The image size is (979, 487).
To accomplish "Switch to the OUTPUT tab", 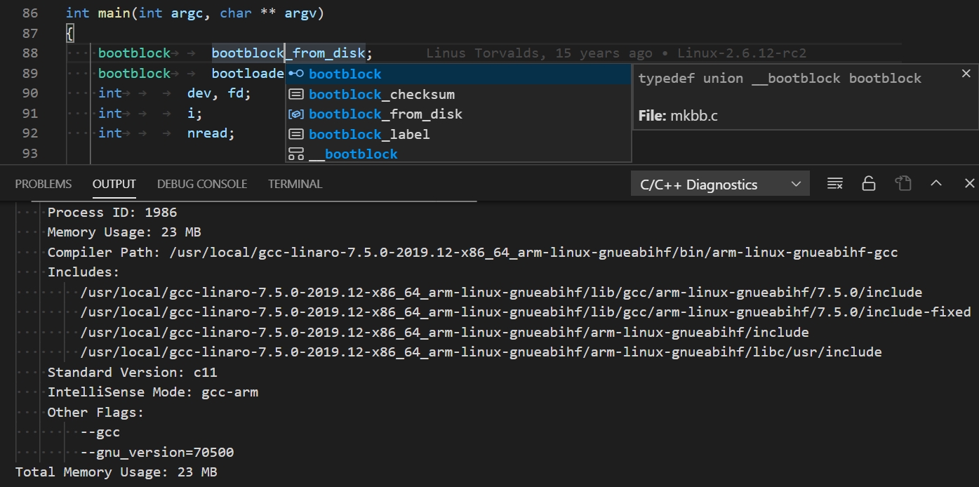I will coord(114,184).
